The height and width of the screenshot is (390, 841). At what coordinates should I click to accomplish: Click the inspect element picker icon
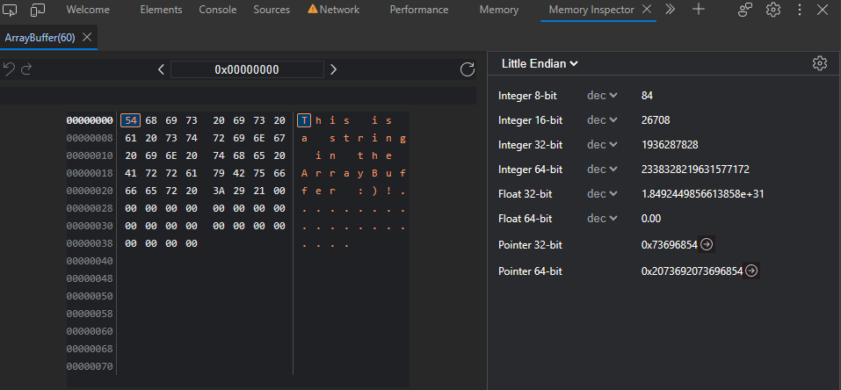click(x=12, y=10)
